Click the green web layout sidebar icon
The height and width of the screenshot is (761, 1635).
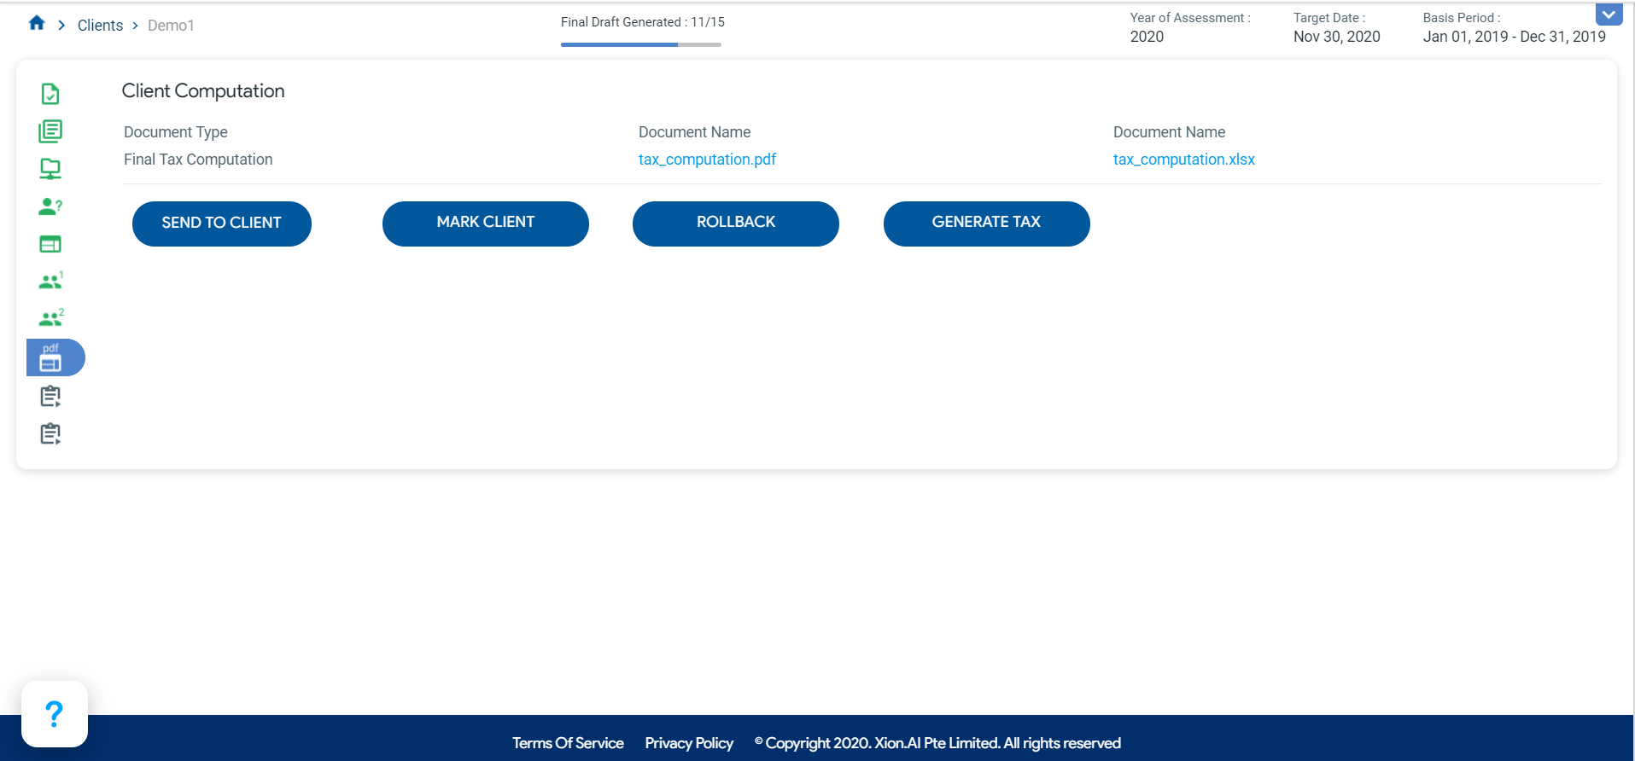pyautogui.click(x=50, y=245)
